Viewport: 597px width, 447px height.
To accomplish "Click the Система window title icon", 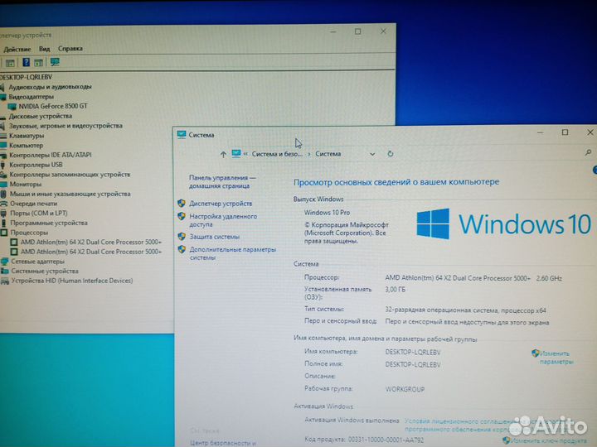I will click(x=182, y=135).
